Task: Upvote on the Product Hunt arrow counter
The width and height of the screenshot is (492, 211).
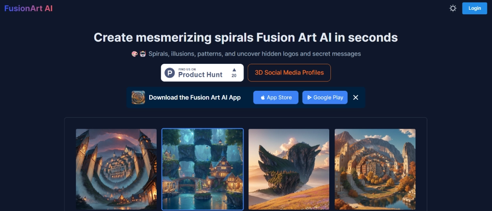Action: coord(234,73)
